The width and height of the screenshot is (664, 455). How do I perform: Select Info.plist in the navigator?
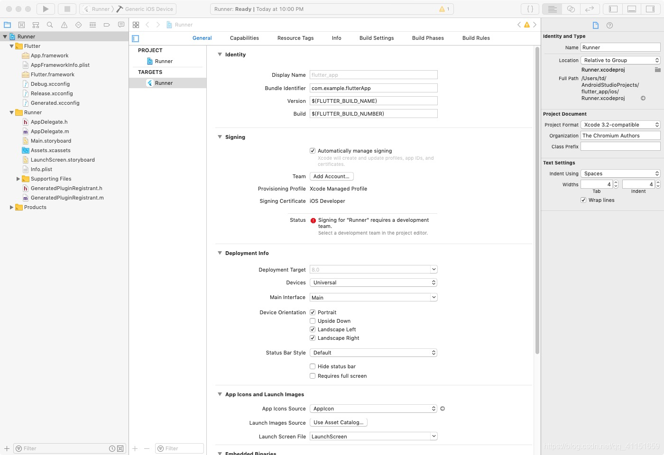pyautogui.click(x=41, y=169)
